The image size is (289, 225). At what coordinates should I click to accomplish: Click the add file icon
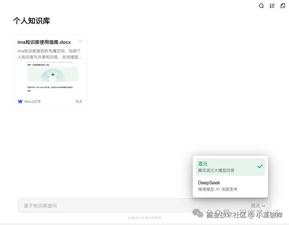pyautogui.click(x=283, y=6)
